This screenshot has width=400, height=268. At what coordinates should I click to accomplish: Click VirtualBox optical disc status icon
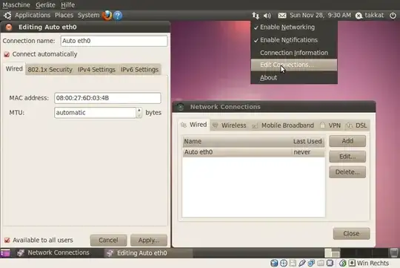[284, 263]
